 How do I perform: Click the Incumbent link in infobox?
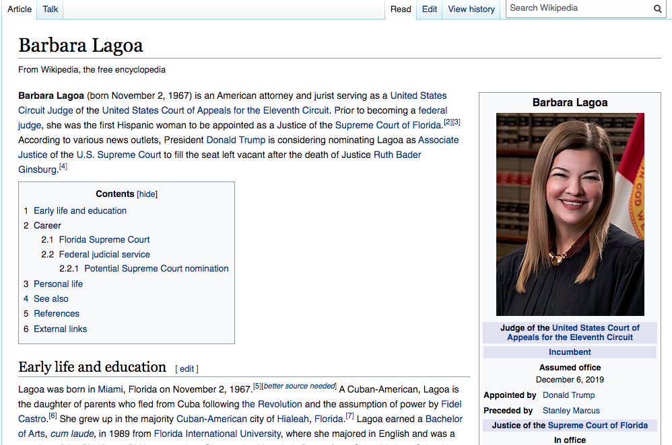pos(570,352)
